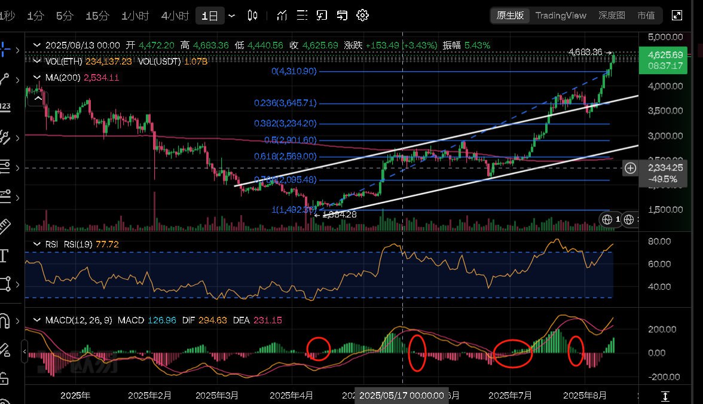Select the ruler measurement tool

tap(4, 226)
